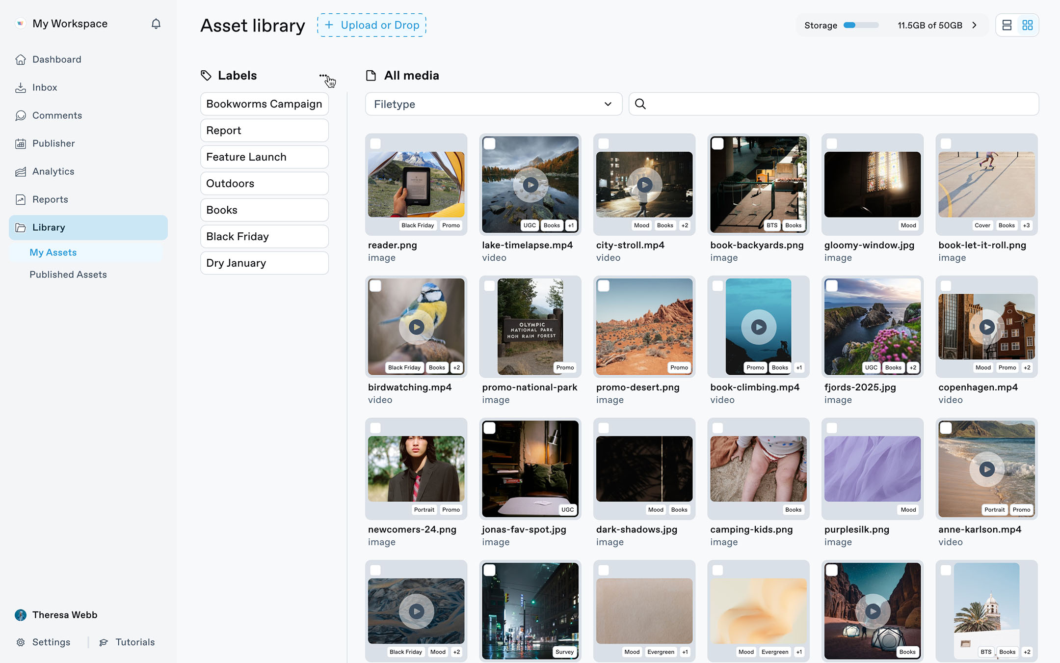This screenshot has height=663, width=1060.
Task: Expand +2 labels on city-stroll.mp4
Action: click(x=685, y=225)
